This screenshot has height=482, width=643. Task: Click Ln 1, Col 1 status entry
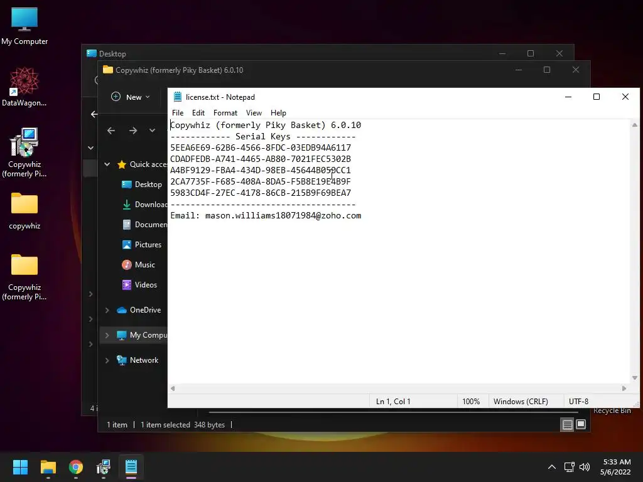tap(393, 401)
